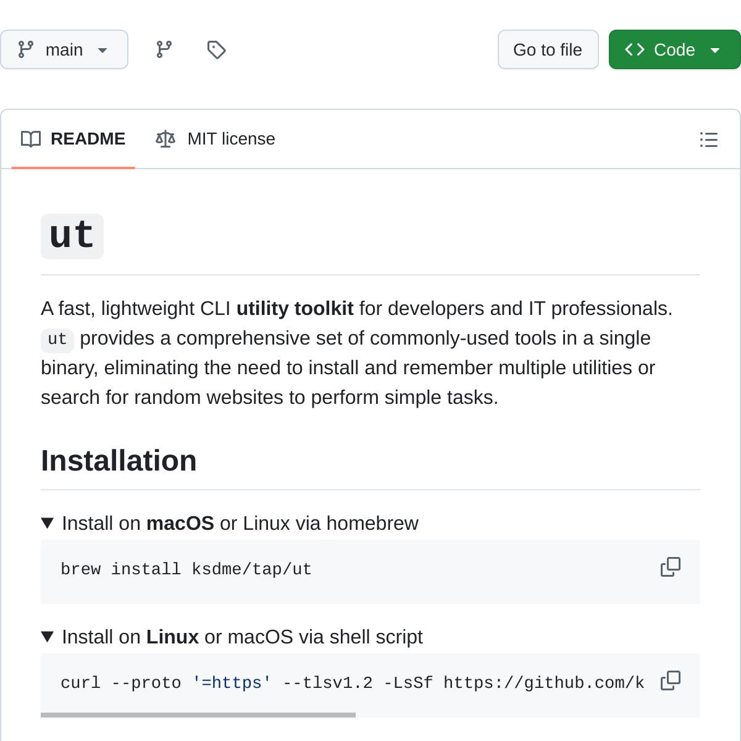Copy the brew install command
This screenshot has width=741, height=741.
tap(670, 567)
